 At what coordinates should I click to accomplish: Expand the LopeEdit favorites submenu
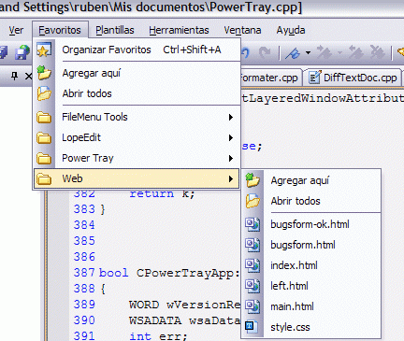point(137,137)
